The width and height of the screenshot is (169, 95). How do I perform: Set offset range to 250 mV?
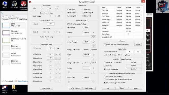click(82, 50)
